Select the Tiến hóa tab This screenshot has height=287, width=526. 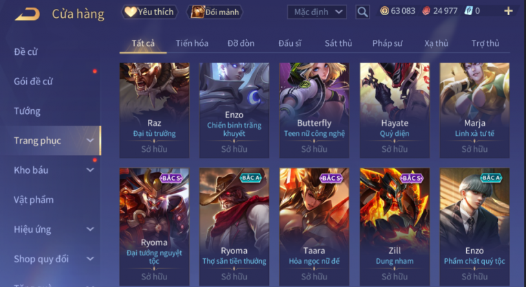192,43
